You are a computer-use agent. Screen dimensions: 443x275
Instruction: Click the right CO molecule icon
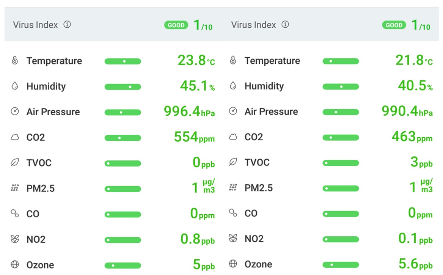tap(233, 213)
